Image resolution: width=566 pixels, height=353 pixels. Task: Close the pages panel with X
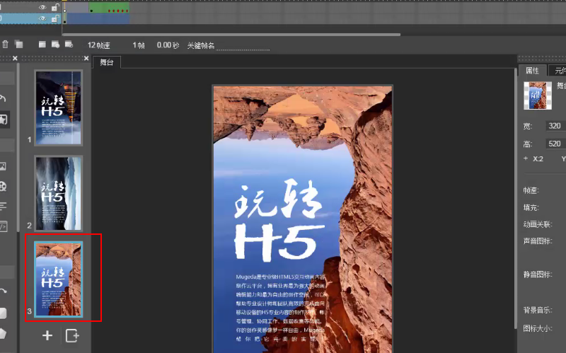pyautogui.click(x=86, y=58)
